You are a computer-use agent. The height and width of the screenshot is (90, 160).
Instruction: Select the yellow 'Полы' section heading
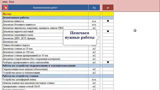coord(7,14)
